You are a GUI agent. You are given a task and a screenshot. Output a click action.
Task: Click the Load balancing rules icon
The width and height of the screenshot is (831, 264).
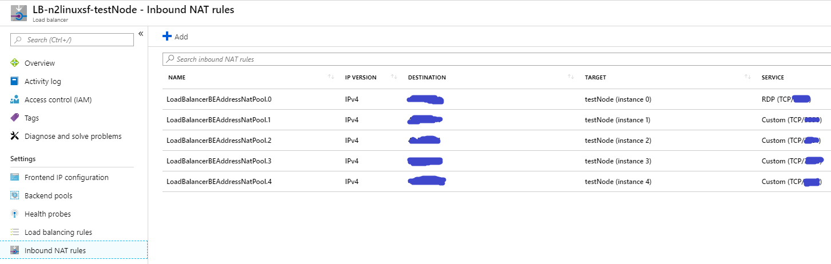tap(15, 232)
